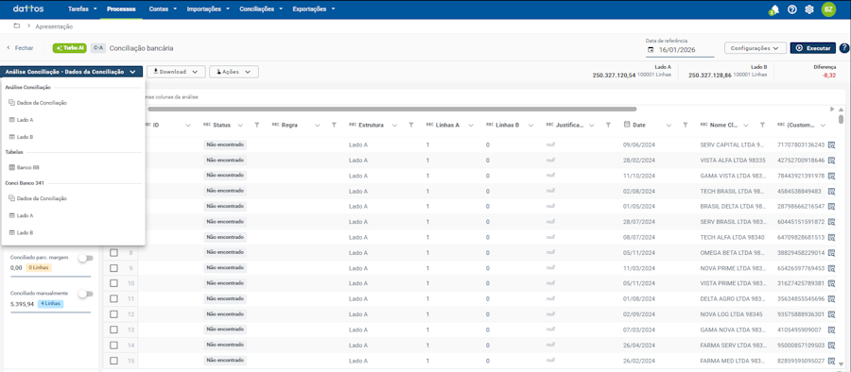Filter the Estrutura column
Image resolution: width=851 pixels, height=372 pixels.
coord(411,126)
